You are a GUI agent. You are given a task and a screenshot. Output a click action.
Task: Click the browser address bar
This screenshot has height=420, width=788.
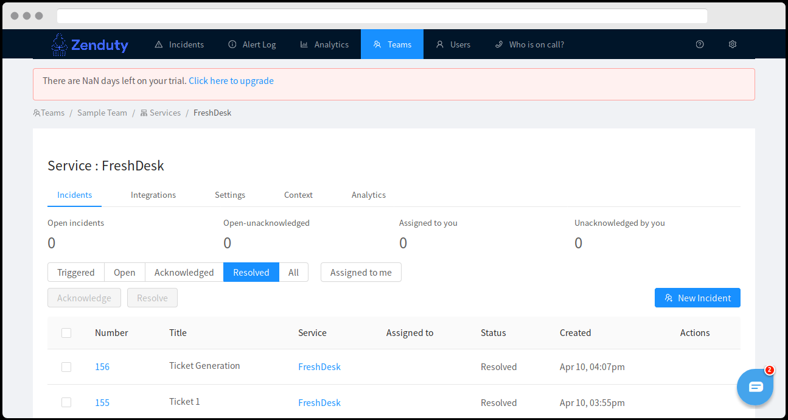pos(382,16)
